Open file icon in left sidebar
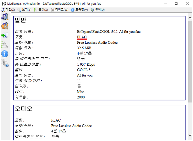The width and height of the screenshot is (193, 141). (5, 17)
